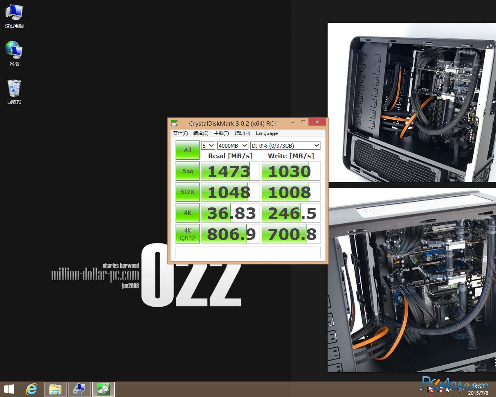Show hidden tray icons arrow
The height and width of the screenshot is (397, 496).
pyautogui.click(x=421, y=390)
